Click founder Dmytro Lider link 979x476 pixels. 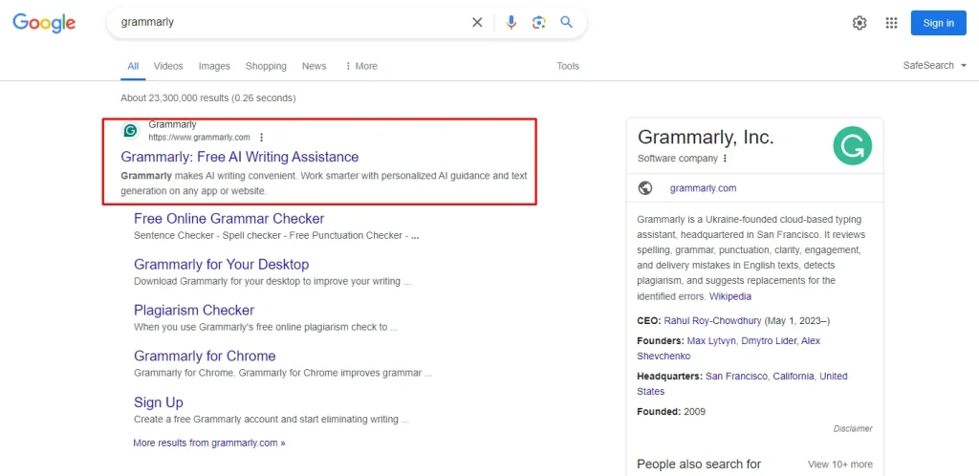click(x=768, y=341)
